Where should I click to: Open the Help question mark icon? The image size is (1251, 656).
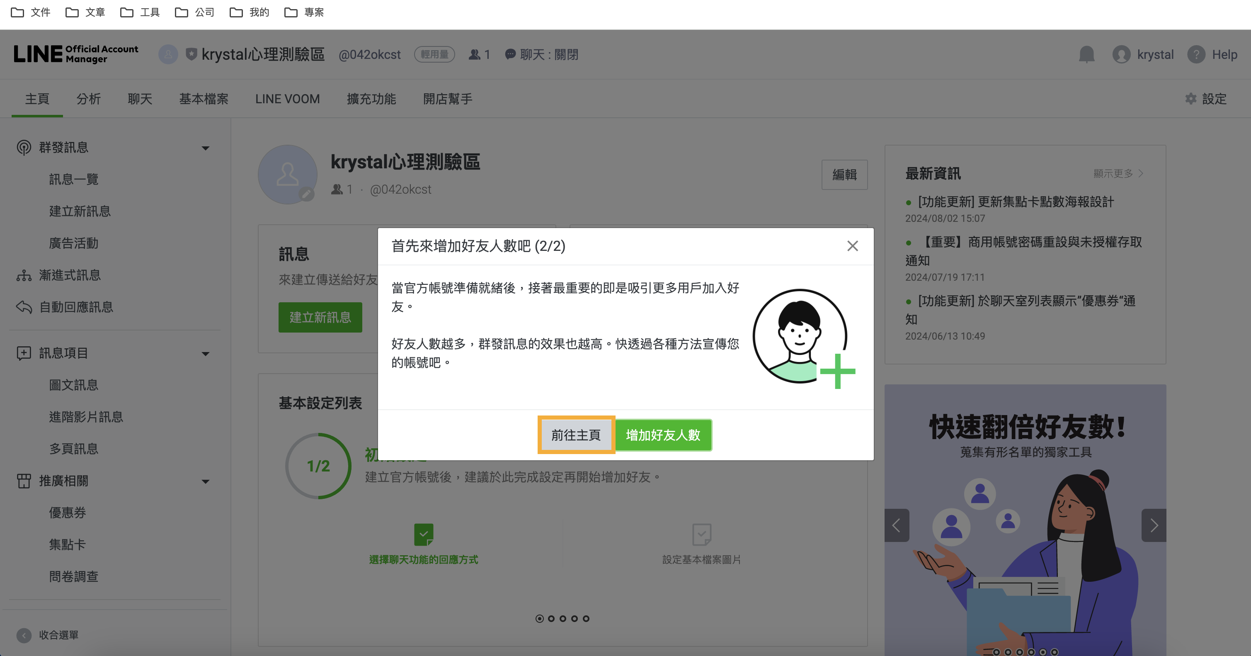click(1195, 54)
